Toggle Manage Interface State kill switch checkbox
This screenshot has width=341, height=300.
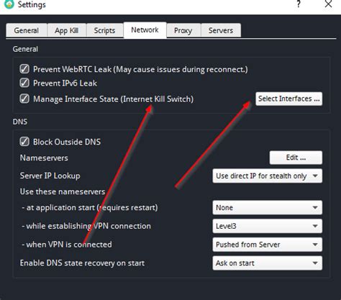pos(24,99)
